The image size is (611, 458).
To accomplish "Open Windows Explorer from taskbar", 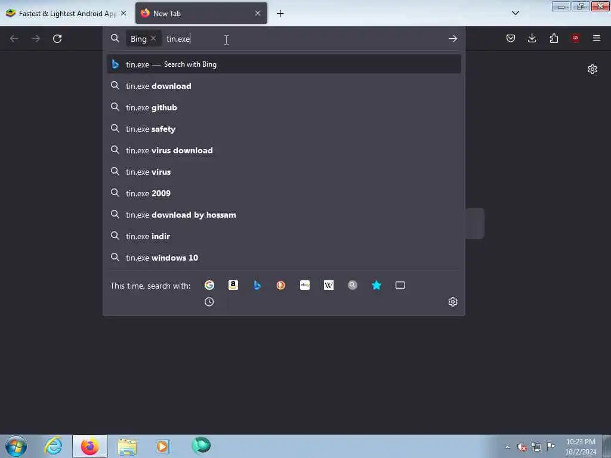I will 127,447.
